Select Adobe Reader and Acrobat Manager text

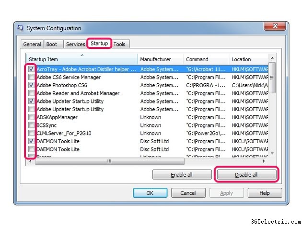pos(78,93)
